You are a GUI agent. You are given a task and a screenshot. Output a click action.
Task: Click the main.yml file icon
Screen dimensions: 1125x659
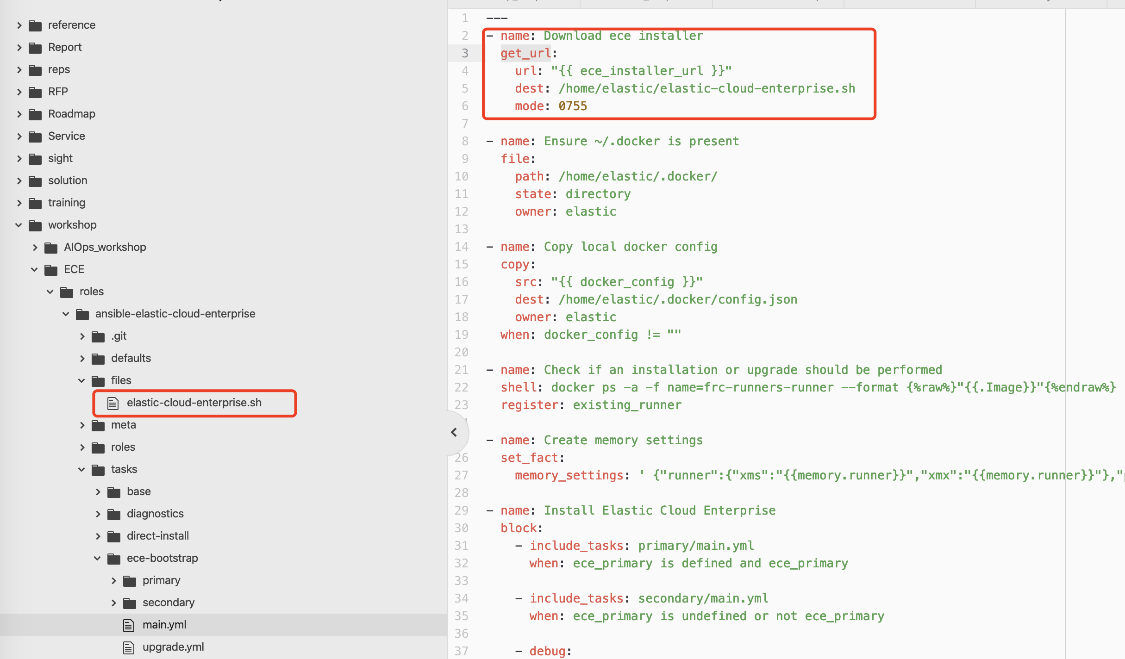pyautogui.click(x=129, y=625)
